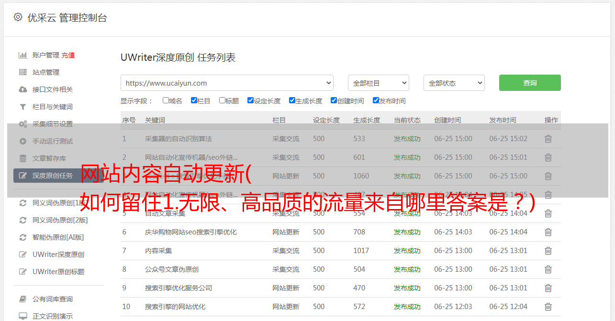Click trash icon for 内容采集 row

pyautogui.click(x=548, y=251)
